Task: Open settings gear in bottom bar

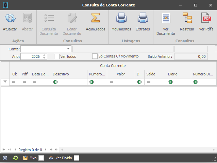Action: click(x=5, y=158)
